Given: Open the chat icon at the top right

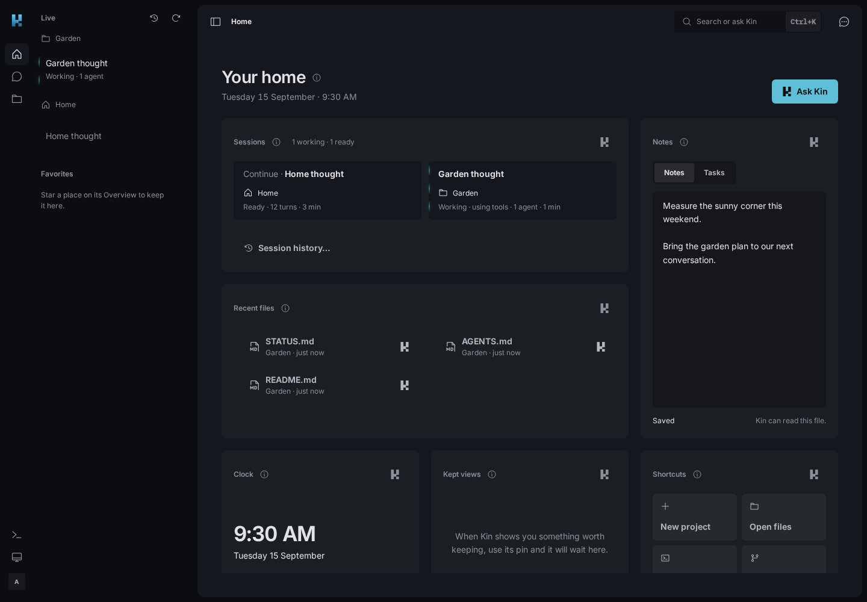Looking at the screenshot, I should (844, 22).
